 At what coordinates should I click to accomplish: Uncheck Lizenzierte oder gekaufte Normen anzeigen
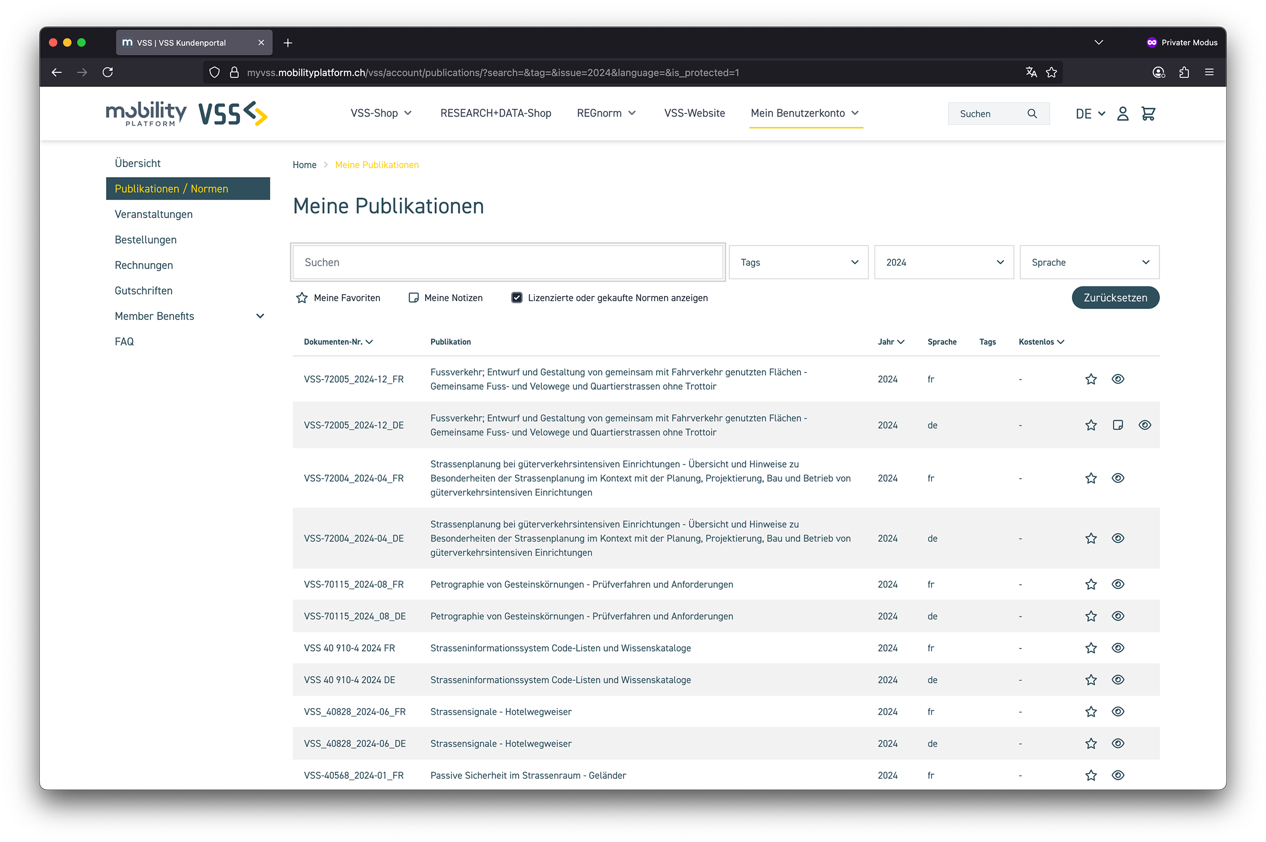pos(516,298)
